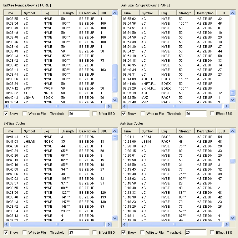Select the 10:39:34 row with strength 236
Image resolution: width=238 pixels, height=238 pixels.
click(x=58, y=211)
